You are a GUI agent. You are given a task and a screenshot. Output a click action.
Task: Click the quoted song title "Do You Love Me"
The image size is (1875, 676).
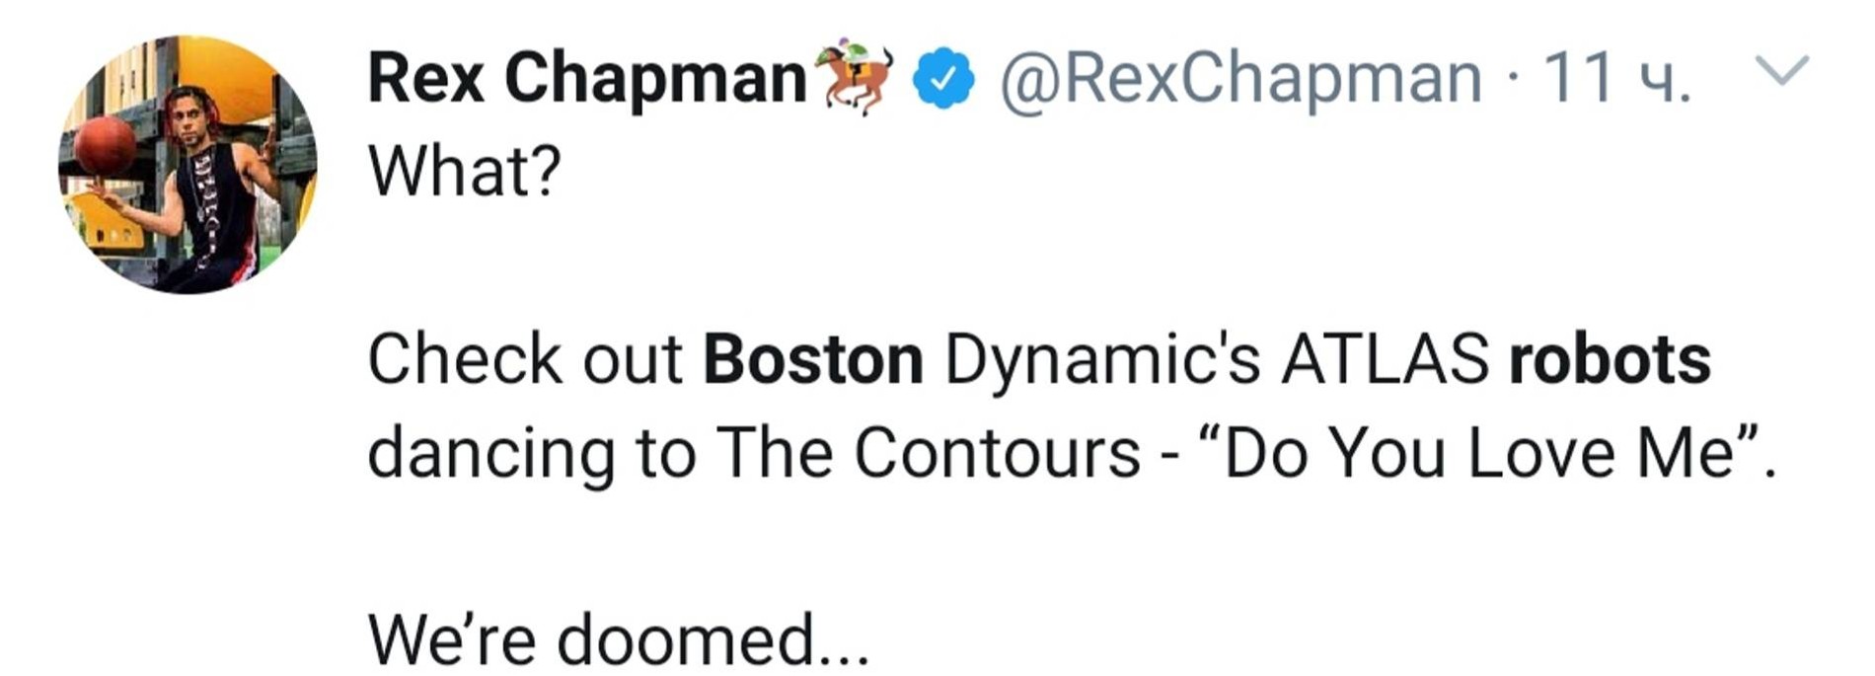pyautogui.click(x=1478, y=453)
